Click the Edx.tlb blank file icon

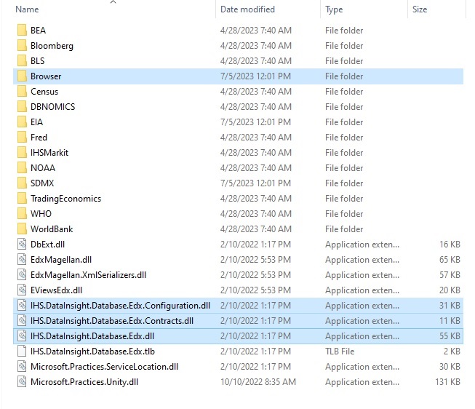click(22, 351)
